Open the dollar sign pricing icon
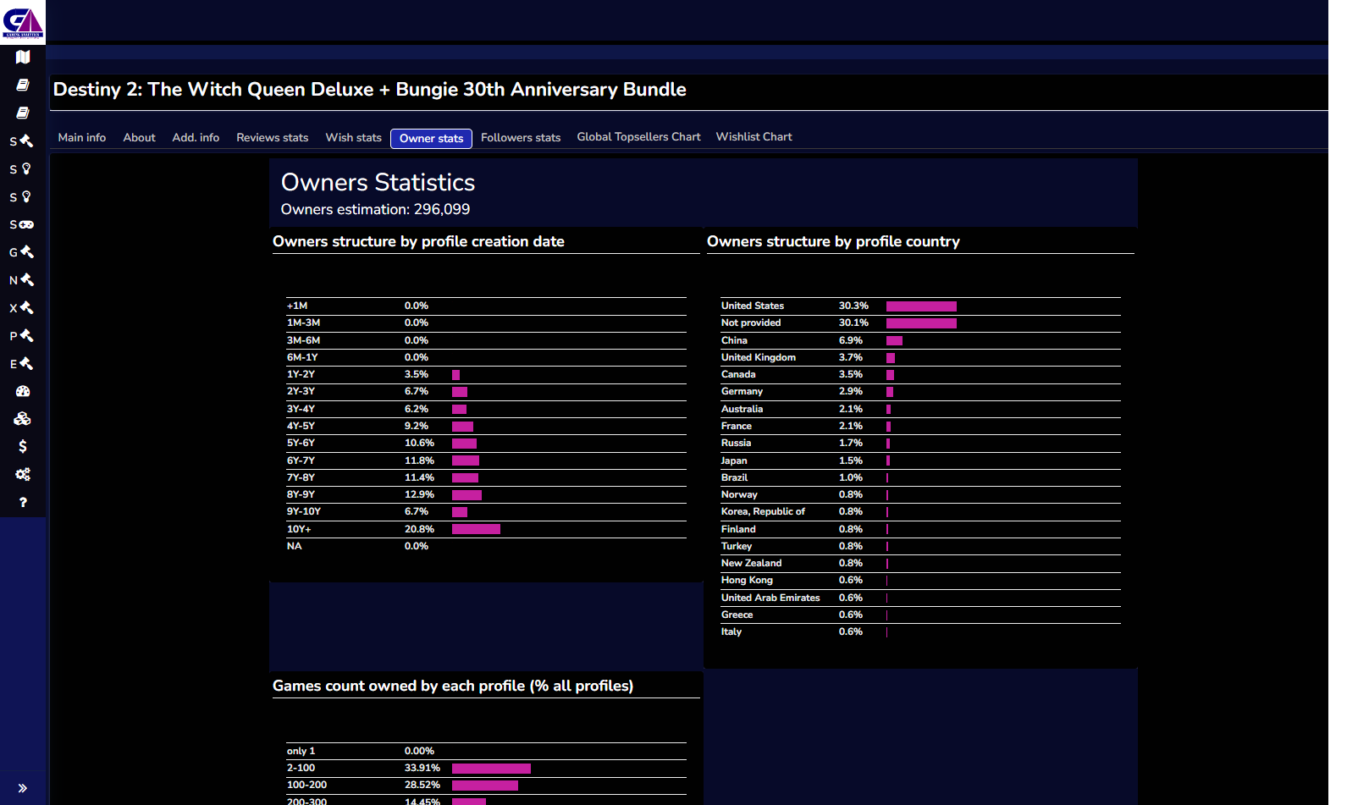Image resolution: width=1358 pixels, height=805 pixels. coord(23,447)
